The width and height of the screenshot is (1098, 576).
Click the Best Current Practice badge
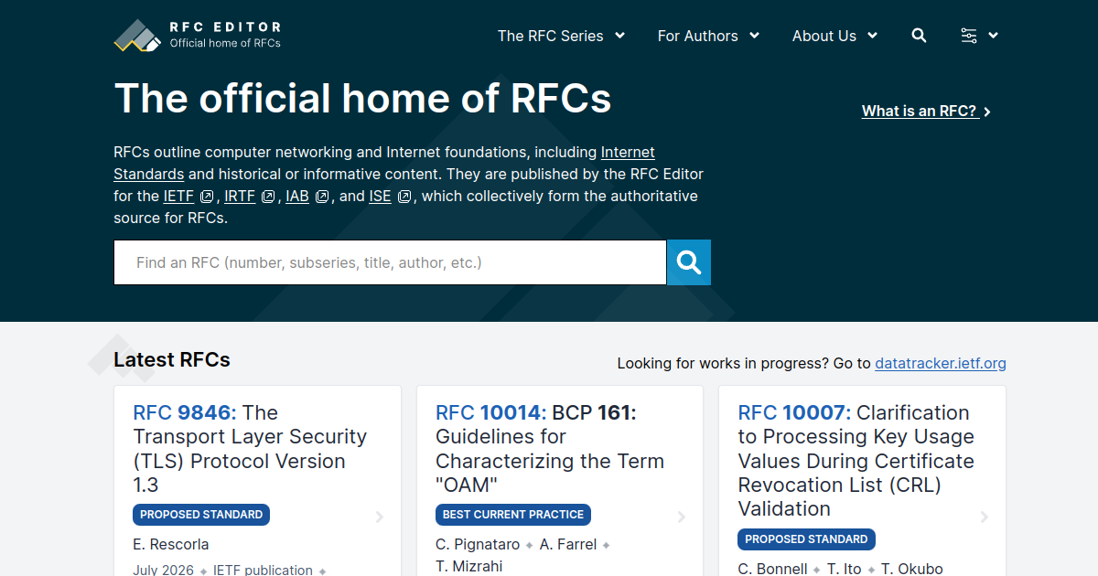(x=513, y=515)
